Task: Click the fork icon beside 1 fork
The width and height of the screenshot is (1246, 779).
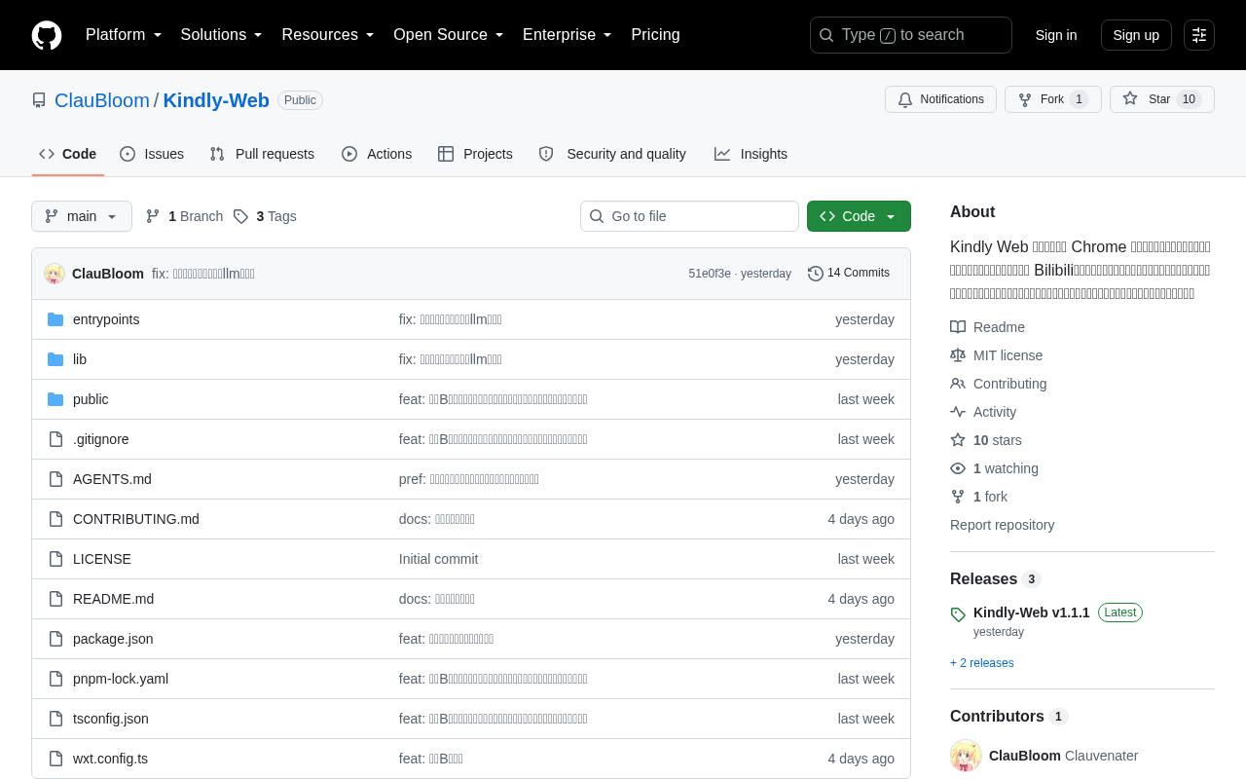Action: [x=958, y=497]
